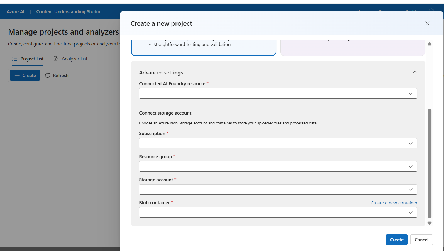The width and height of the screenshot is (444, 251).
Task: Click the Azure AI header link
Action: point(16,12)
